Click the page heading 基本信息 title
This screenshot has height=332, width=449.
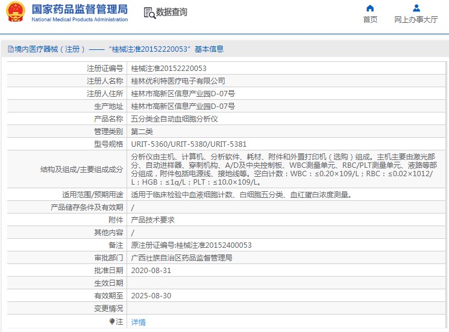[209, 49]
